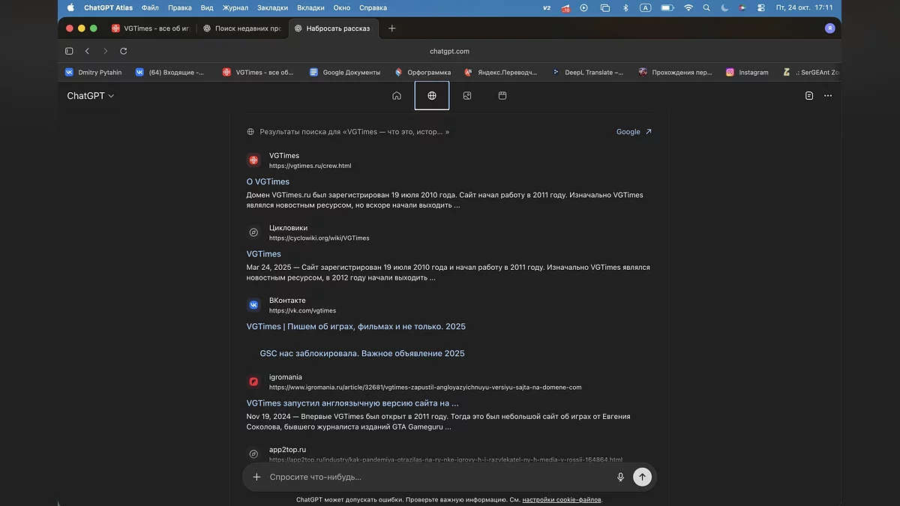
Task: Open search results in Google
Action: pyautogui.click(x=634, y=132)
